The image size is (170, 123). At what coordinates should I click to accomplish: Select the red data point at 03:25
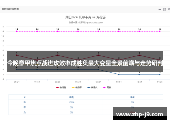click(57, 55)
